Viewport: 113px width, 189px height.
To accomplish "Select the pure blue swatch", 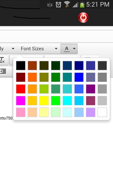I will (x=79, y=77).
